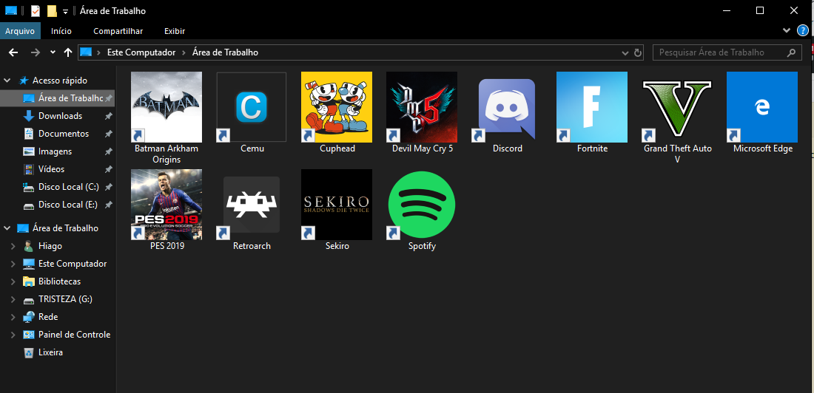Click the Este Computador tree label
This screenshot has width=814, height=393.
73,264
